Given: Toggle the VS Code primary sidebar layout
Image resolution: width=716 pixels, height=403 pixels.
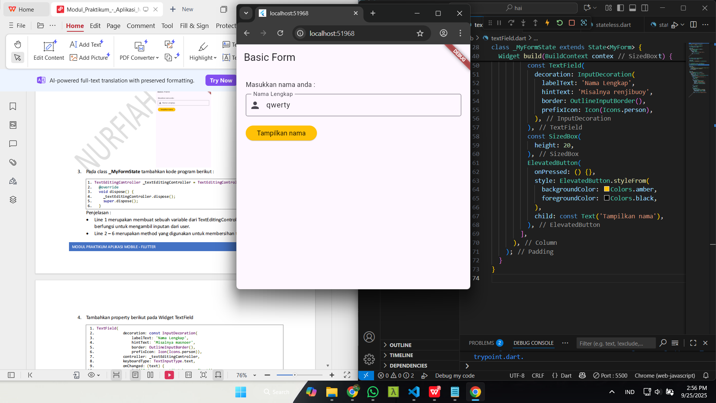Looking at the screenshot, I should click(621, 8).
